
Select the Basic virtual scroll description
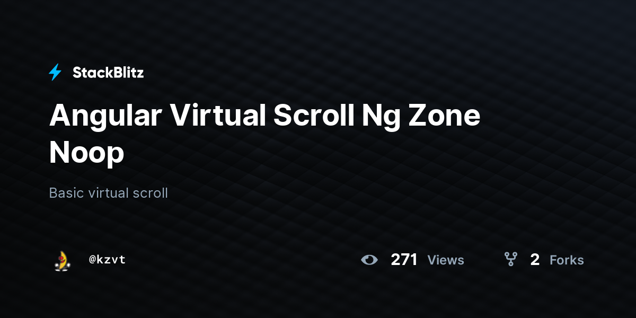pos(109,193)
